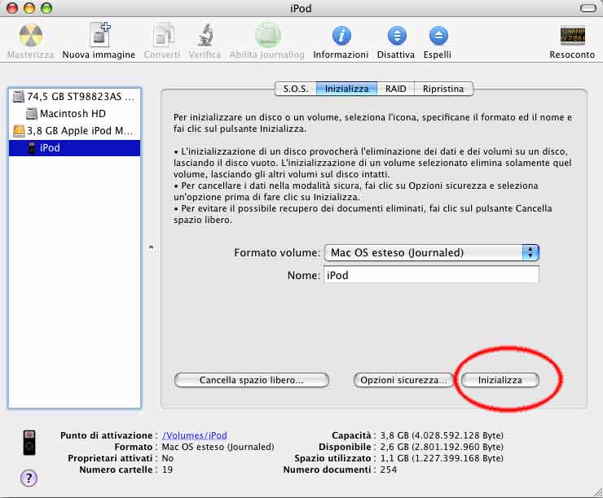Click the Spazio utilizzato value 1,1 GB
603x498 pixels.
coord(442,458)
